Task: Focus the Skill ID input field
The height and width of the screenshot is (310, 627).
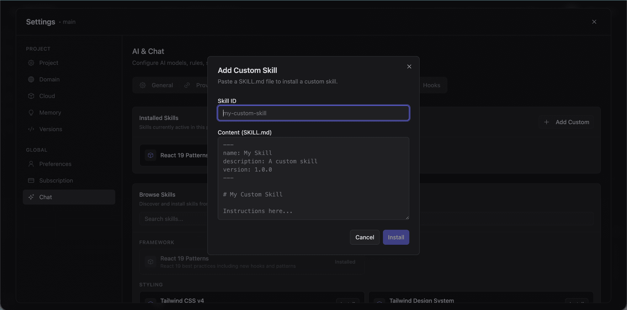Action: 313,113
